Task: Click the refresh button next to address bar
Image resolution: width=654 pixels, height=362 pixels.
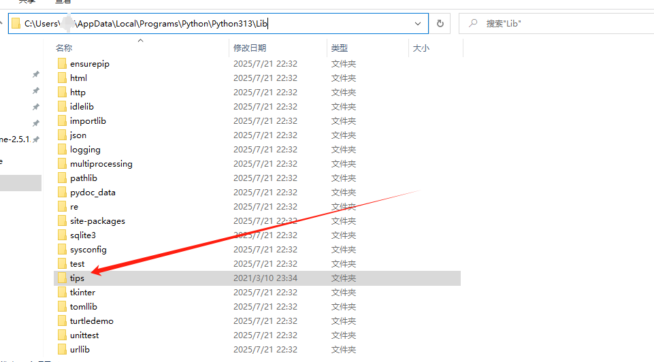Action: 440,23
